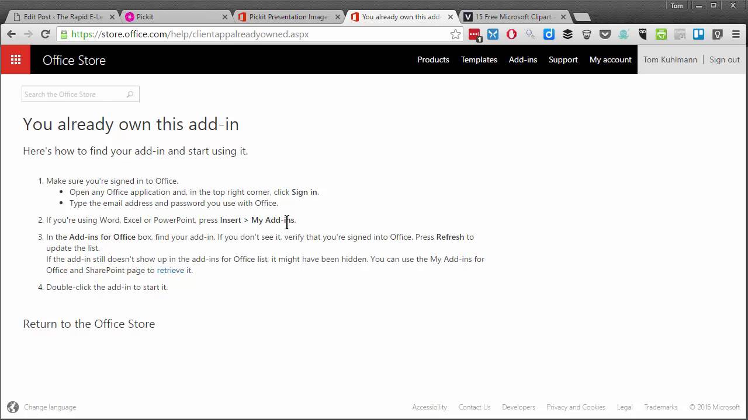Open the LastPass extension icon

474,34
